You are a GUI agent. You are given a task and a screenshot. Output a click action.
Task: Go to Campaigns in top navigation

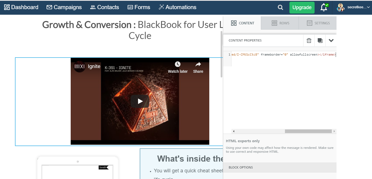click(x=64, y=7)
